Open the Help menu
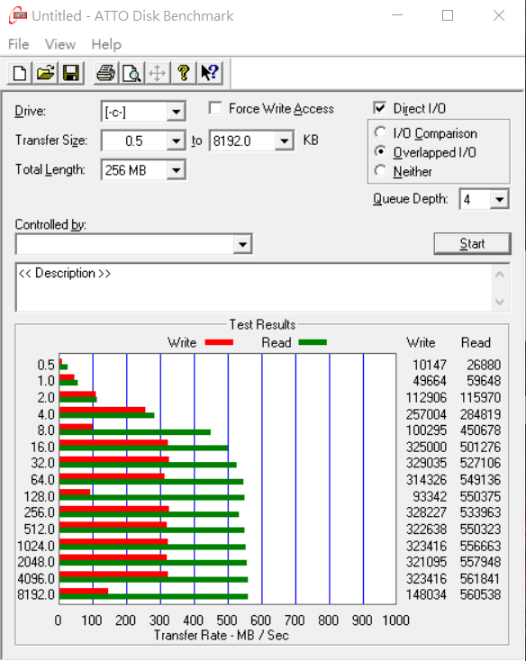Viewport: 526px width, 661px height. (x=106, y=44)
